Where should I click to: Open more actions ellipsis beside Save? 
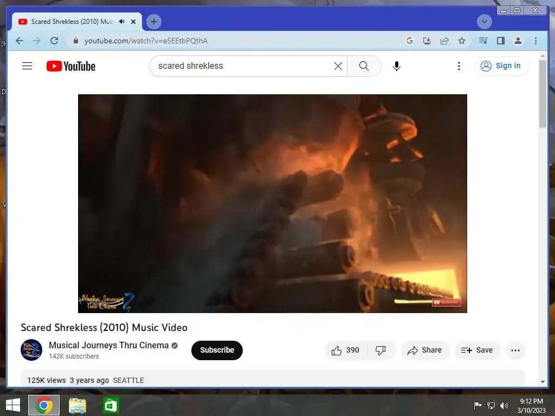(x=515, y=350)
